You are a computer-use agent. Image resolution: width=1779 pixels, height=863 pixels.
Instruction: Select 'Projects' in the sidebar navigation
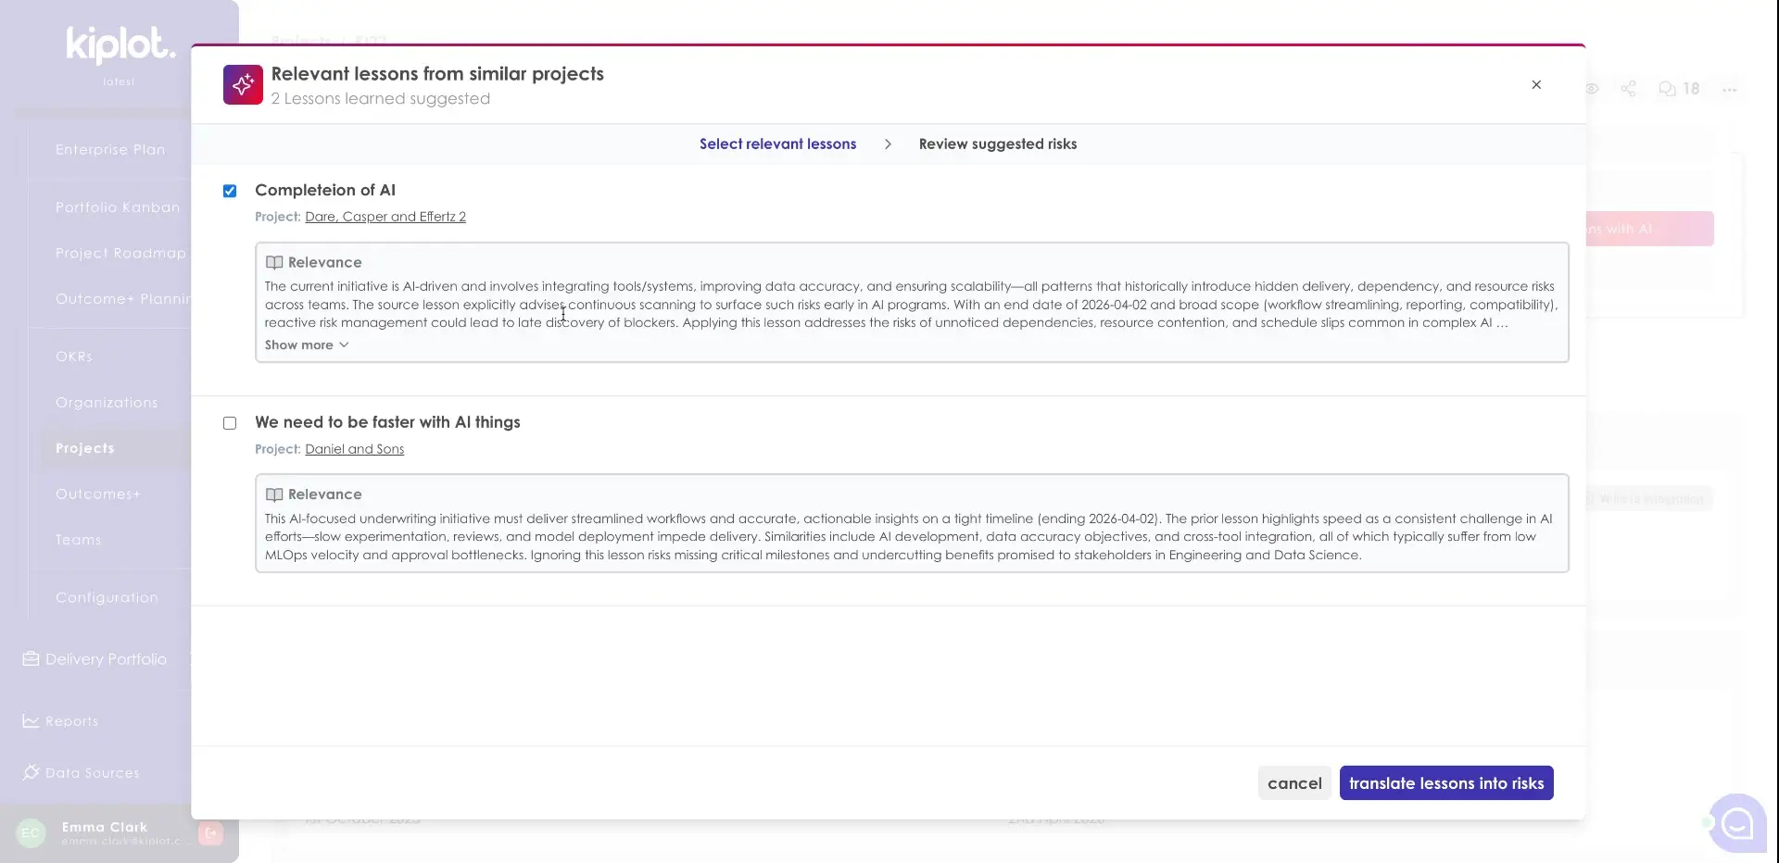(84, 447)
